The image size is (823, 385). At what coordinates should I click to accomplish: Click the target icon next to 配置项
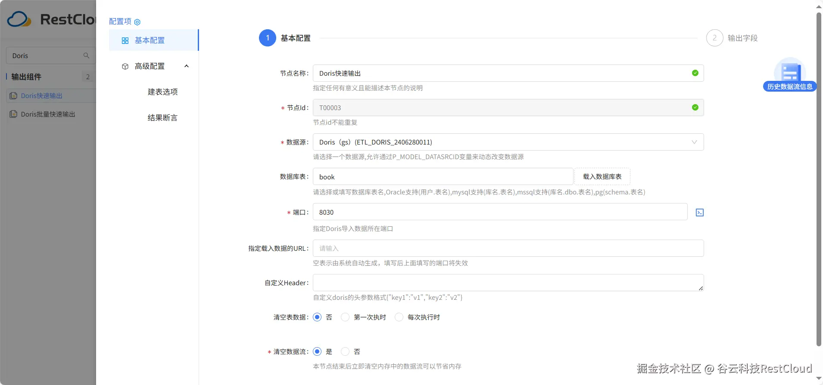pyautogui.click(x=137, y=22)
